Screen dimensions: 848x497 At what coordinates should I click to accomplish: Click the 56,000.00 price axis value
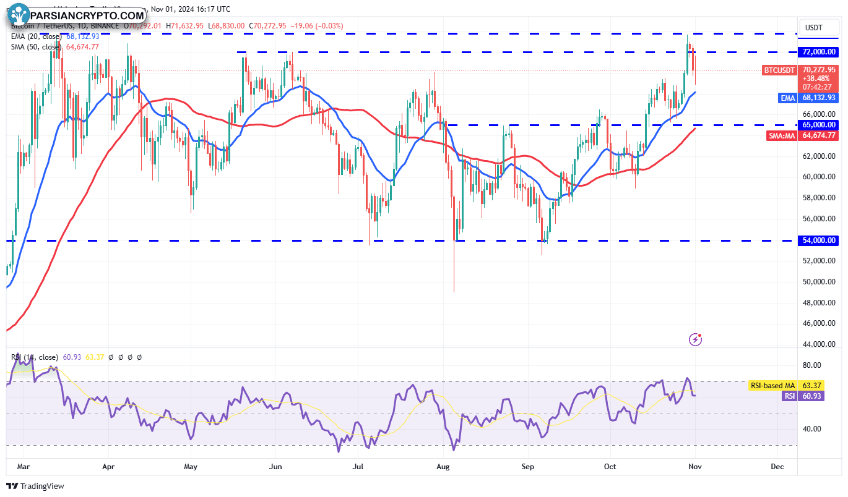point(820,219)
